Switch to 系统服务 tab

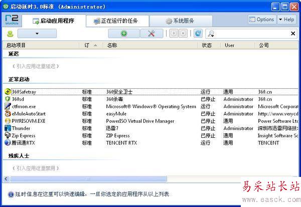tap(181, 21)
